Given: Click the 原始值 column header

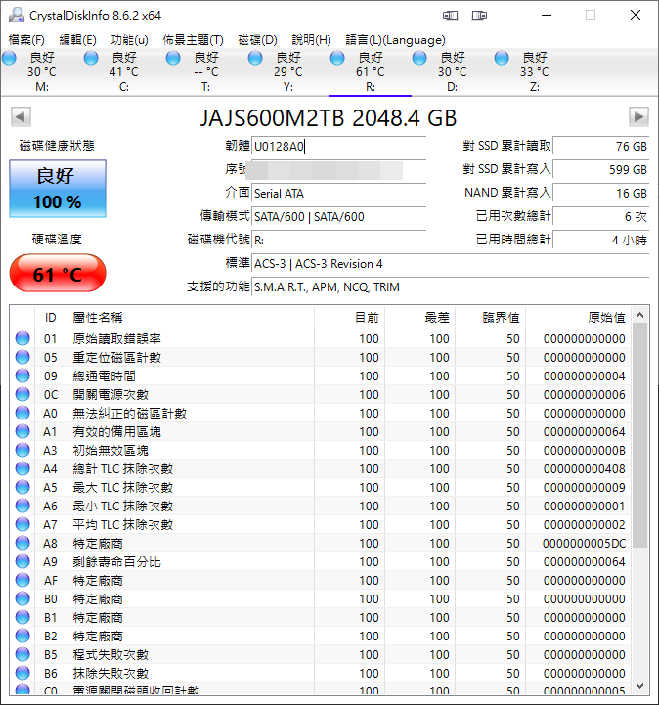Looking at the screenshot, I should pyautogui.click(x=578, y=318).
